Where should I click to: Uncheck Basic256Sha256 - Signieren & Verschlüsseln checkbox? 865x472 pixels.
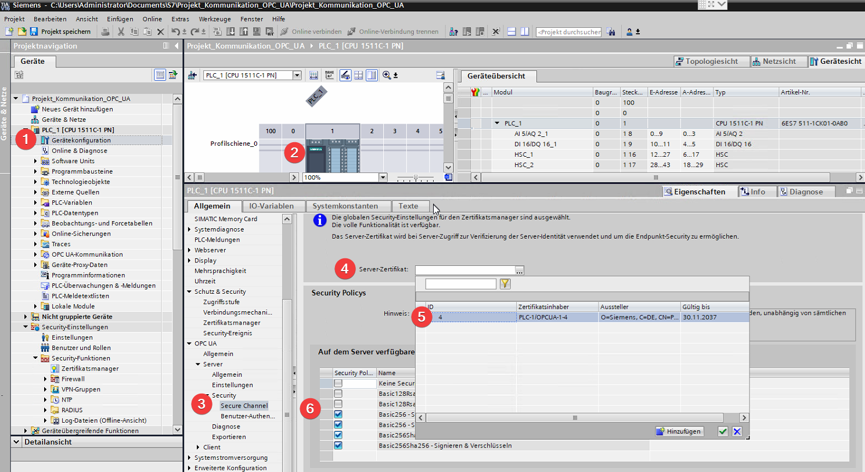click(x=338, y=445)
